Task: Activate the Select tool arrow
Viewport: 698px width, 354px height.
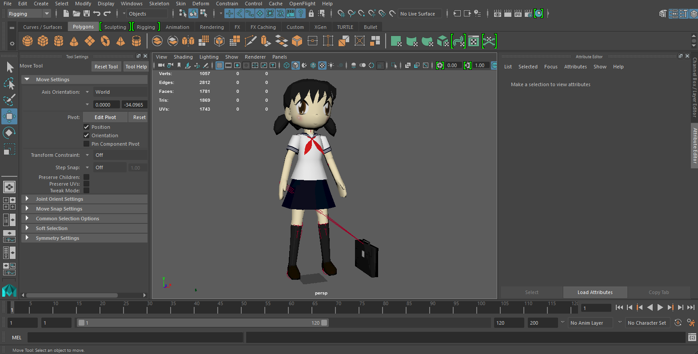Action: click(10, 67)
